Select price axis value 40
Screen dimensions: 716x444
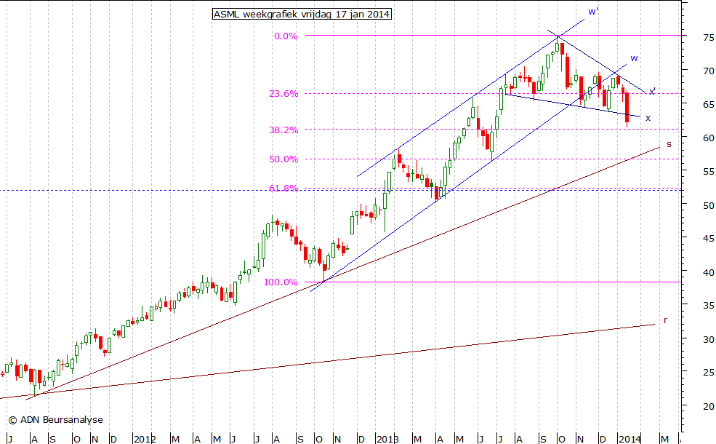click(709, 272)
